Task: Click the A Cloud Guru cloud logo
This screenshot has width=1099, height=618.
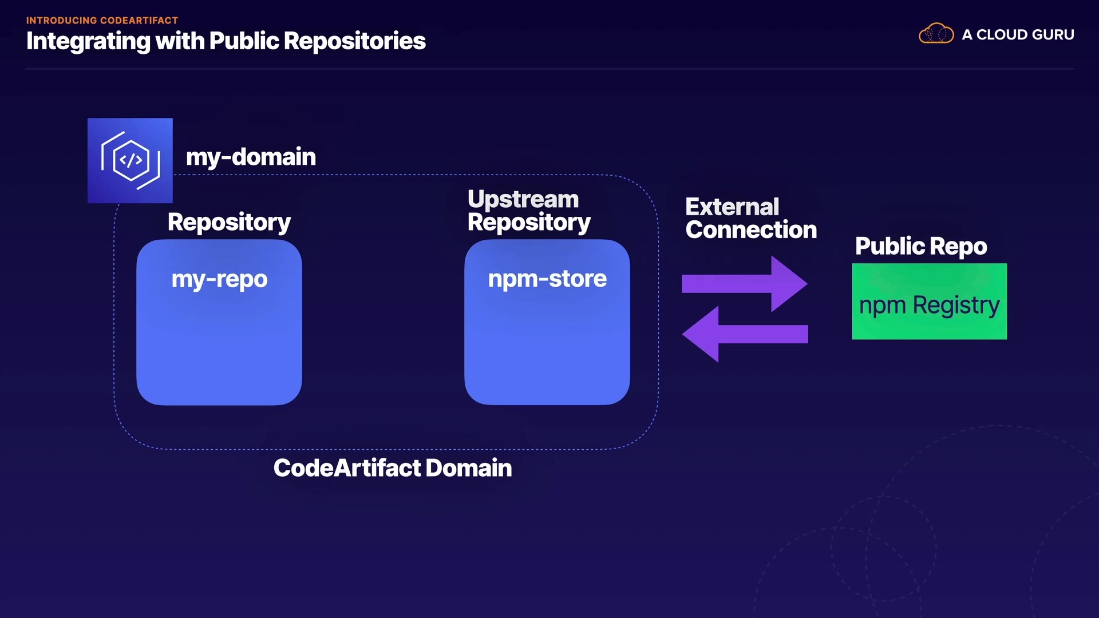Action: point(936,34)
